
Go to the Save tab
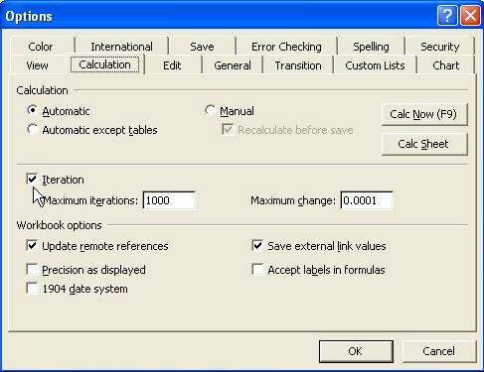click(x=202, y=47)
